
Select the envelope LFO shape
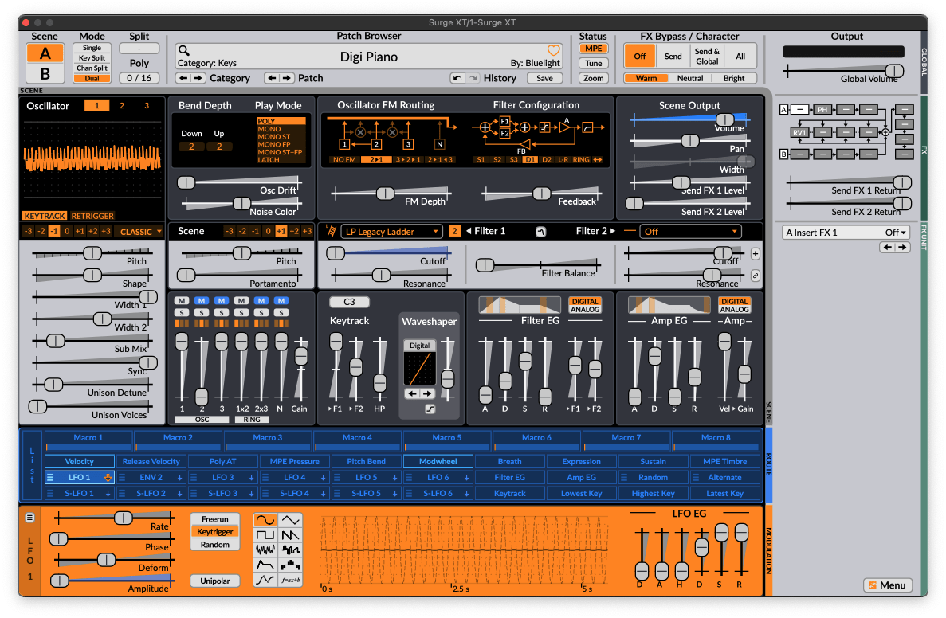tap(265, 565)
